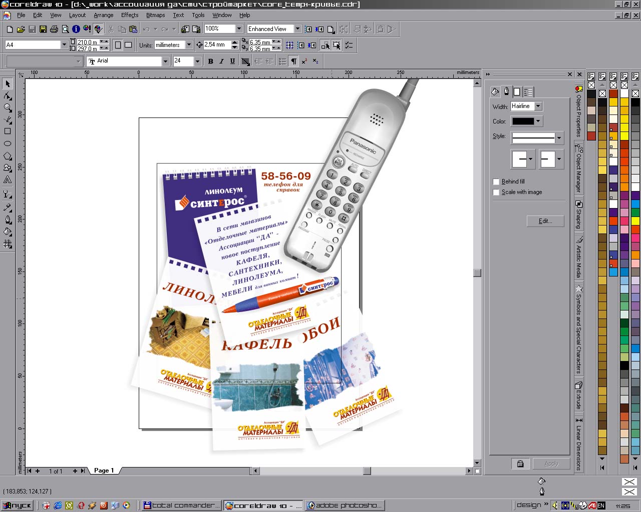This screenshot has width=641, height=512.
Task: Open the outline Style line dropdown
Action: [559, 137]
